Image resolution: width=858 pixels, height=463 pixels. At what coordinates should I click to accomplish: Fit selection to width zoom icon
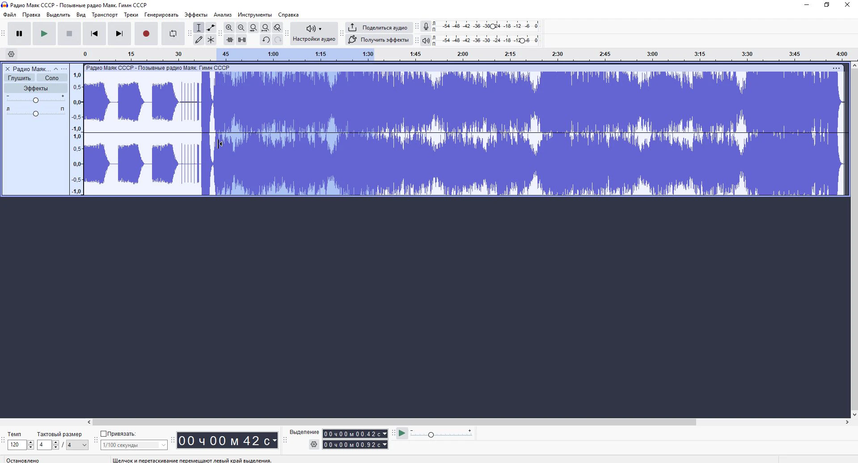click(254, 28)
